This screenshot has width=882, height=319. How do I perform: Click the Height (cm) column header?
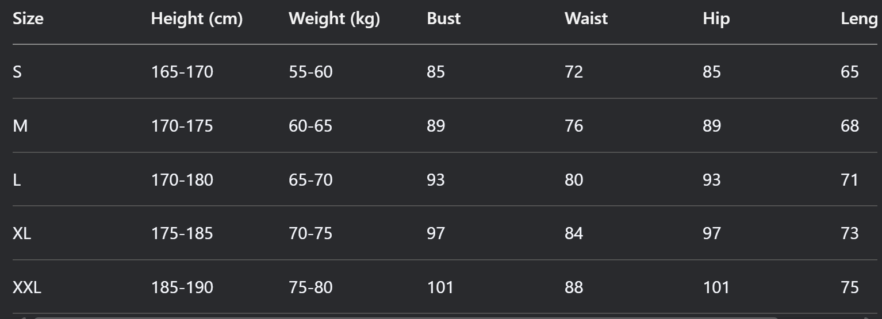coord(197,19)
